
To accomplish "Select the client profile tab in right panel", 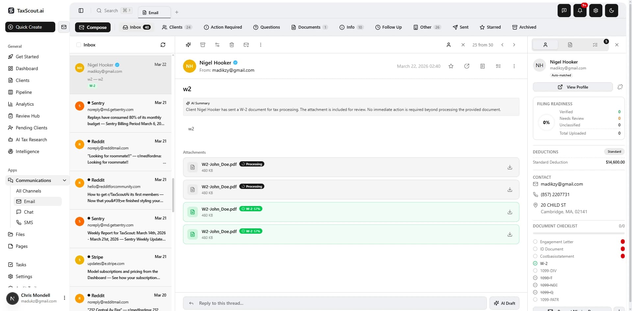I will click(545, 45).
